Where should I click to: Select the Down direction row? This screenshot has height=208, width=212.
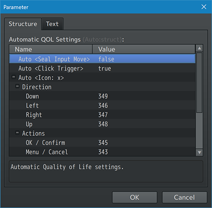click(x=102, y=96)
